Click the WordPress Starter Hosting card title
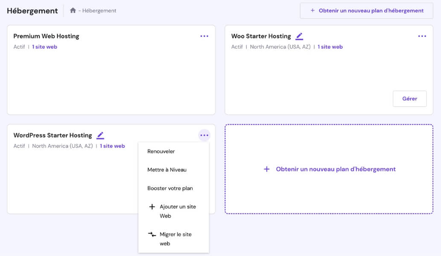The image size is (441, 256). click(x=53, y=135)
